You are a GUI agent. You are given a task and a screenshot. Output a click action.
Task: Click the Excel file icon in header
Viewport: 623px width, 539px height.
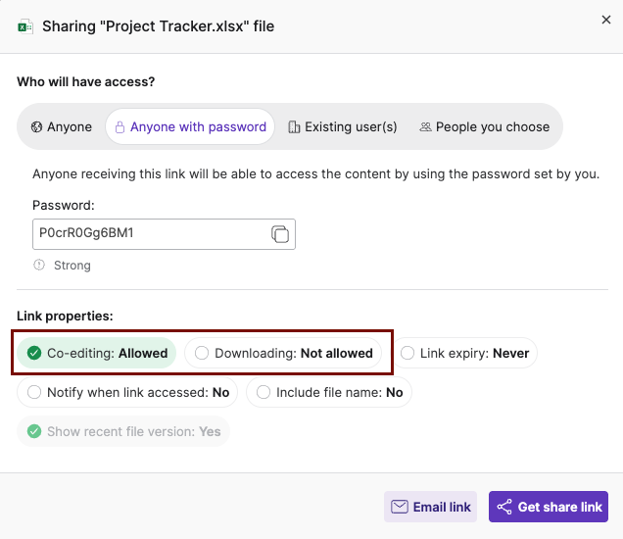[x=25, y=26]
